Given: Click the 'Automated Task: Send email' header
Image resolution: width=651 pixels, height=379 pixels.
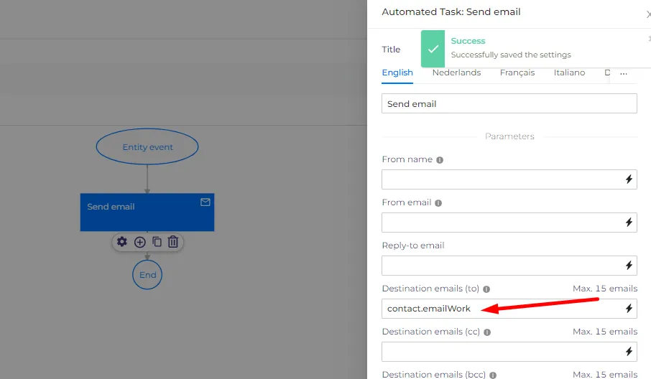Looking at the screenshot, I should click(x=451, y=12).
